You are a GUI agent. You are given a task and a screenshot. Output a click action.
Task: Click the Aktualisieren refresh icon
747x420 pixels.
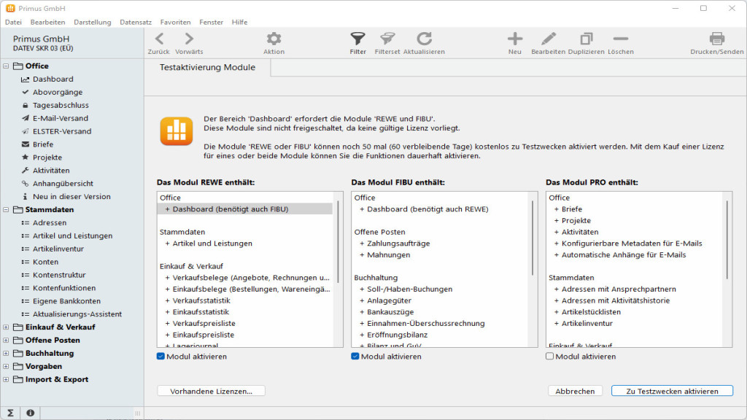click(x=424, y=39)
